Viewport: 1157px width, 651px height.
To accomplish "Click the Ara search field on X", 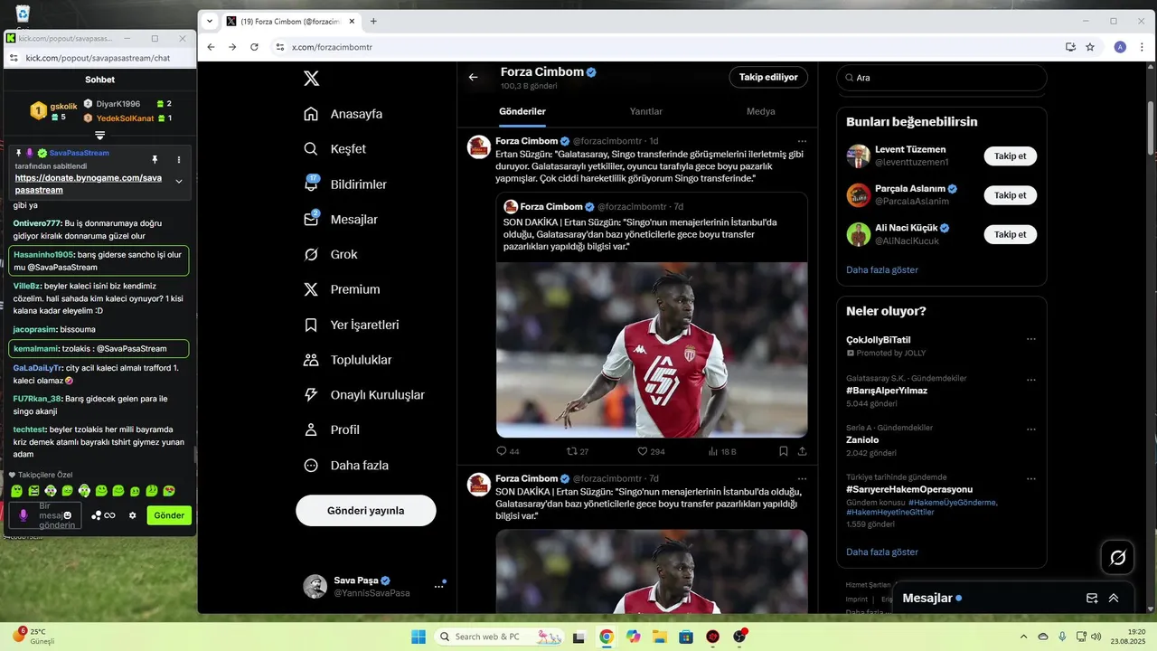I will pyautogui.click(x=942, y=78).
